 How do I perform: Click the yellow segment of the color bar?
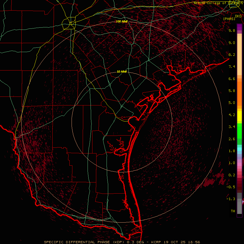239,116
